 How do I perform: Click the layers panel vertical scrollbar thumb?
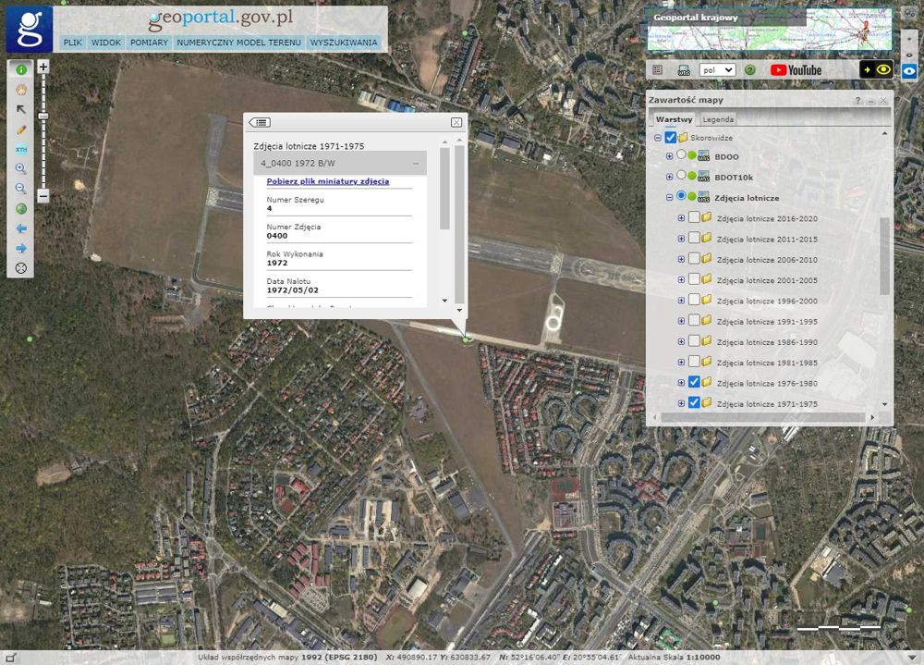tap(884, 256)
